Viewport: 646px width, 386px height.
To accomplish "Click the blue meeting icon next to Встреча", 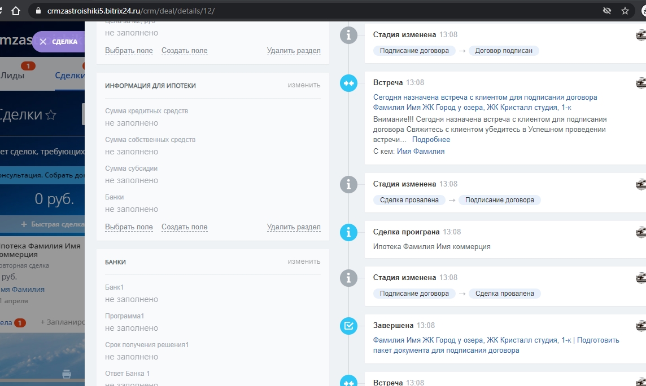I will pos(349,83).
